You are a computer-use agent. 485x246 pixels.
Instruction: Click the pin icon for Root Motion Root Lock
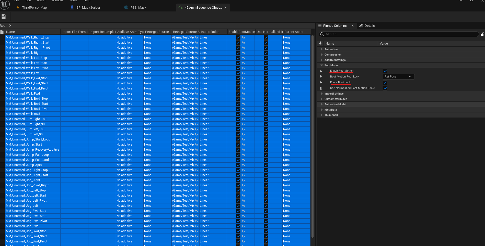321,76
